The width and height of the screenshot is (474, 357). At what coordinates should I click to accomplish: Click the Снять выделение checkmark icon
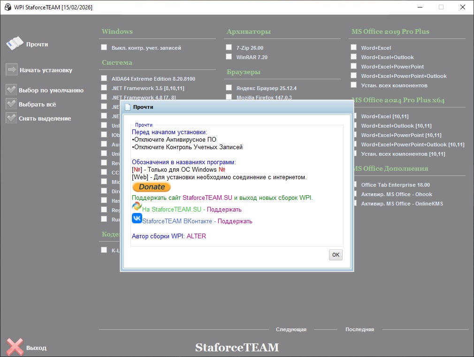tap(11, 118)
